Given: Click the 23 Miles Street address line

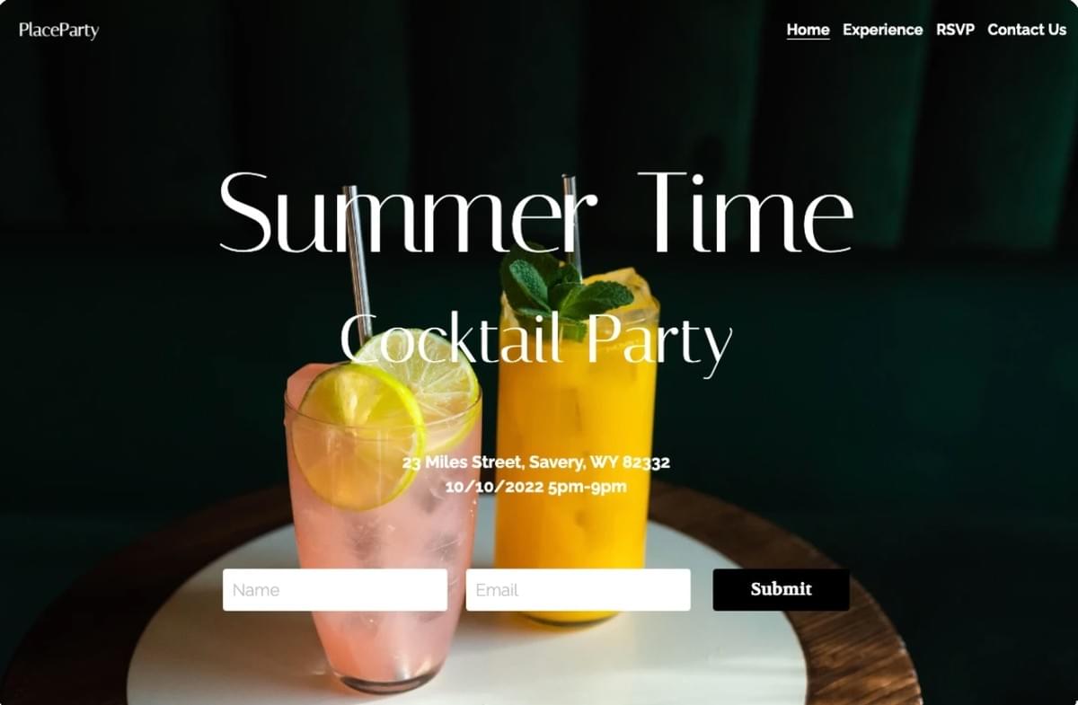Looking at the screenshot, I should pyautogui.click(x=536, y=463).
